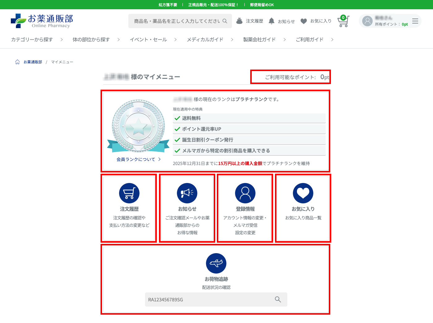Click the search magnifier in the search bar

(225, 21)
